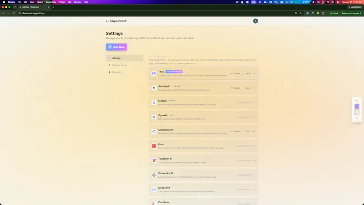Click the Recommended badge next to Theo
The image size is (364, 205).
click(174, 72)
